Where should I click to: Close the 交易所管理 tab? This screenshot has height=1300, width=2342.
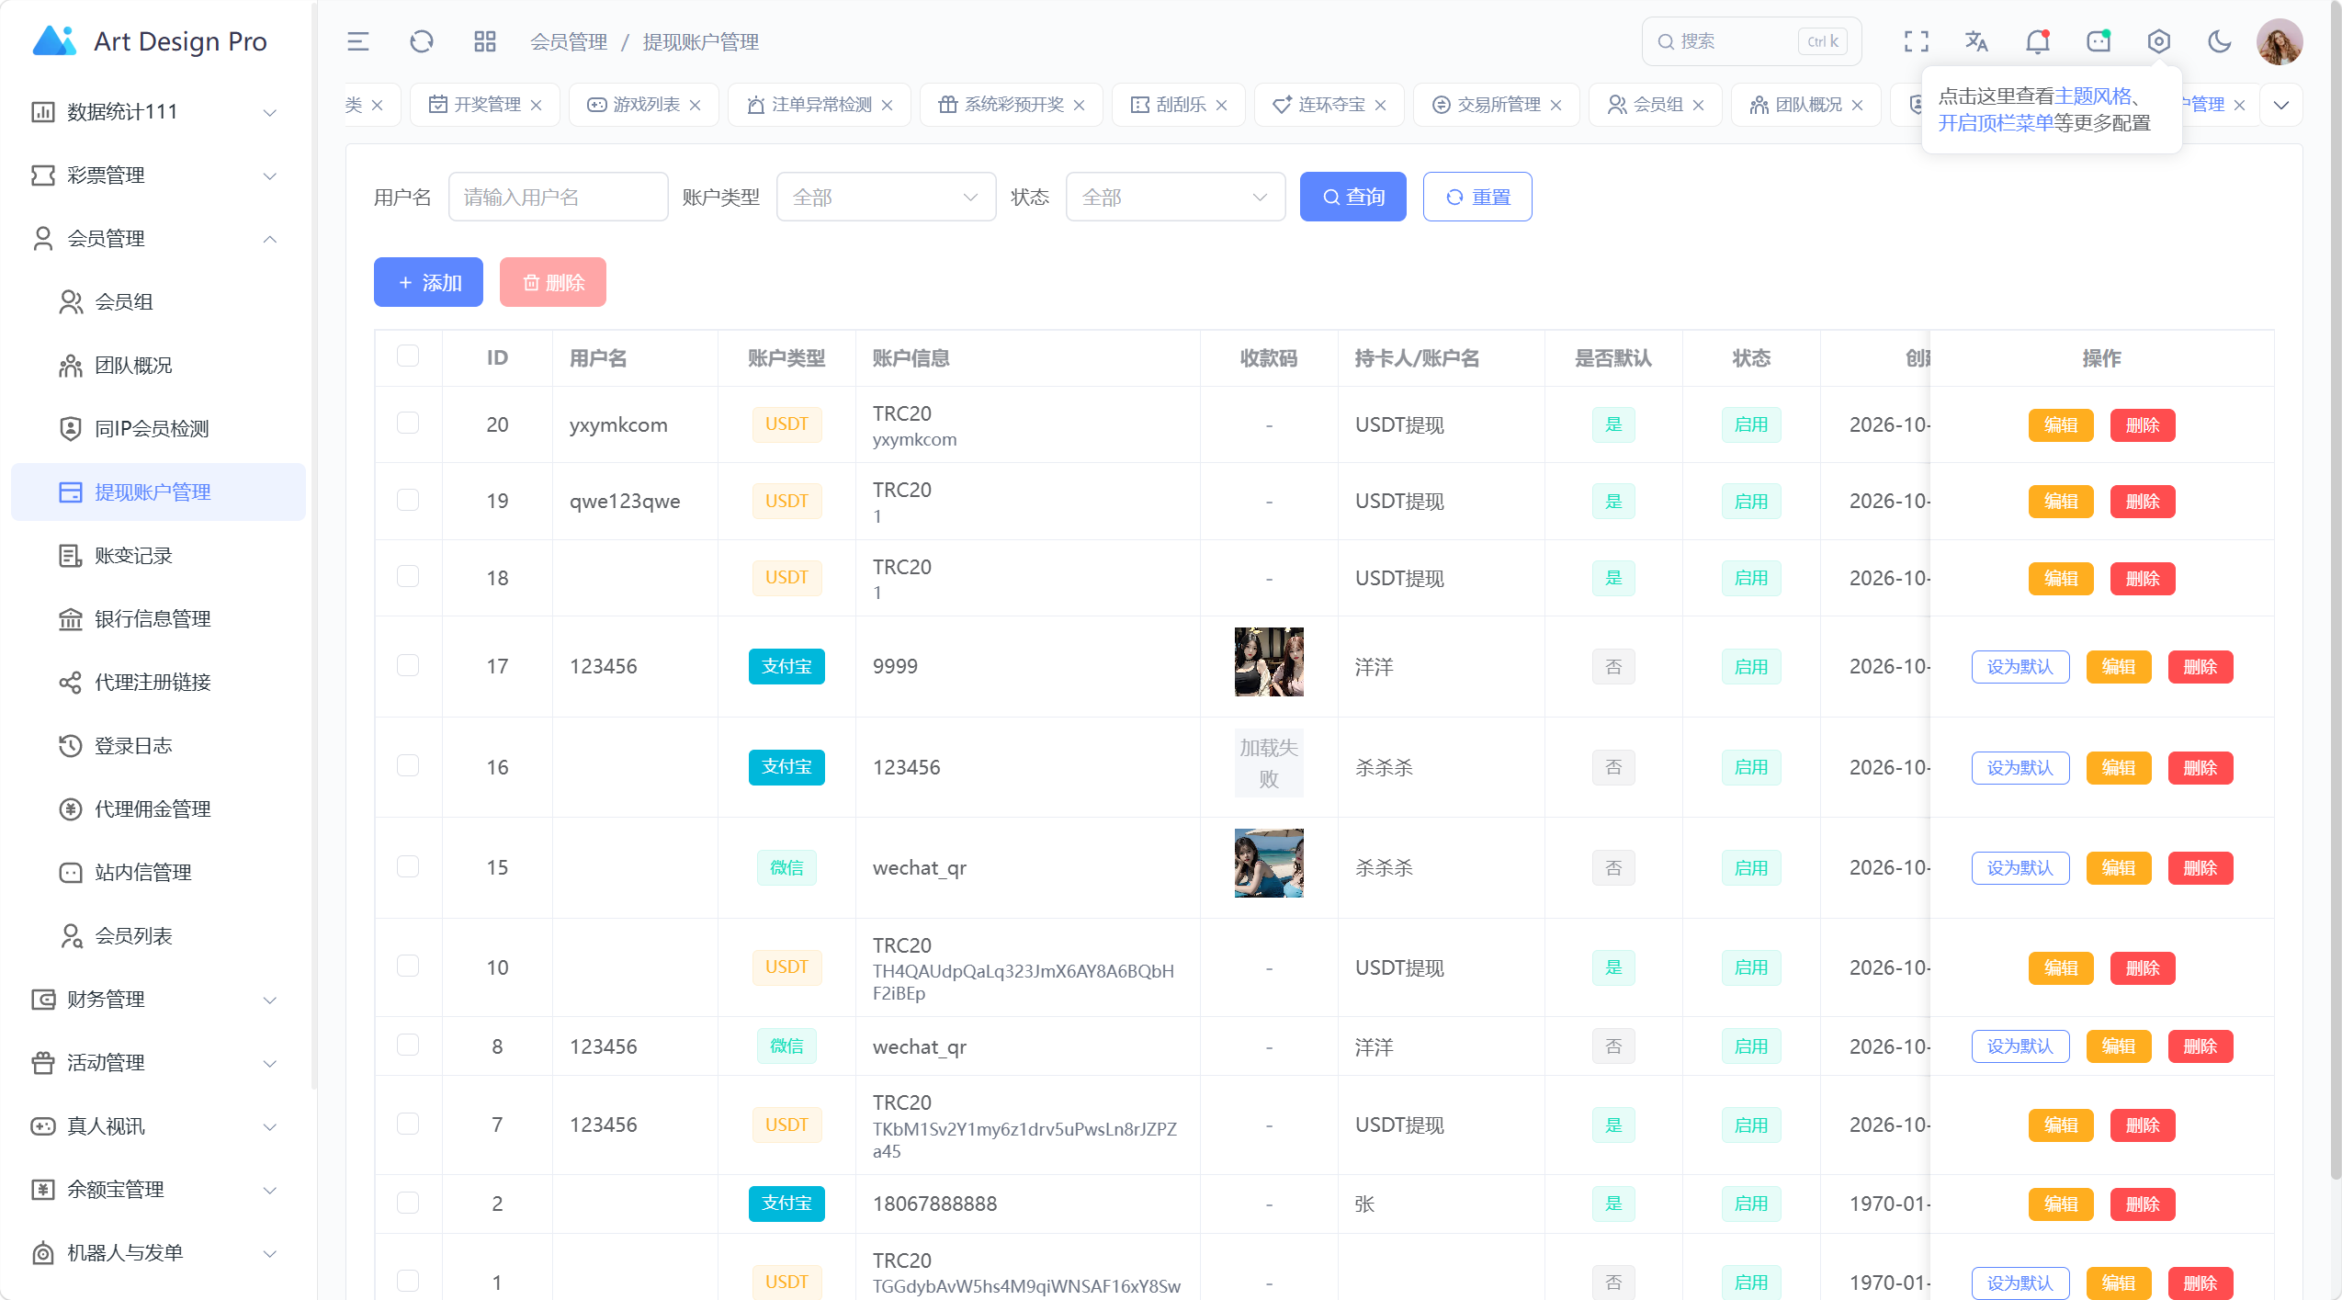(x=1556, y=105)
